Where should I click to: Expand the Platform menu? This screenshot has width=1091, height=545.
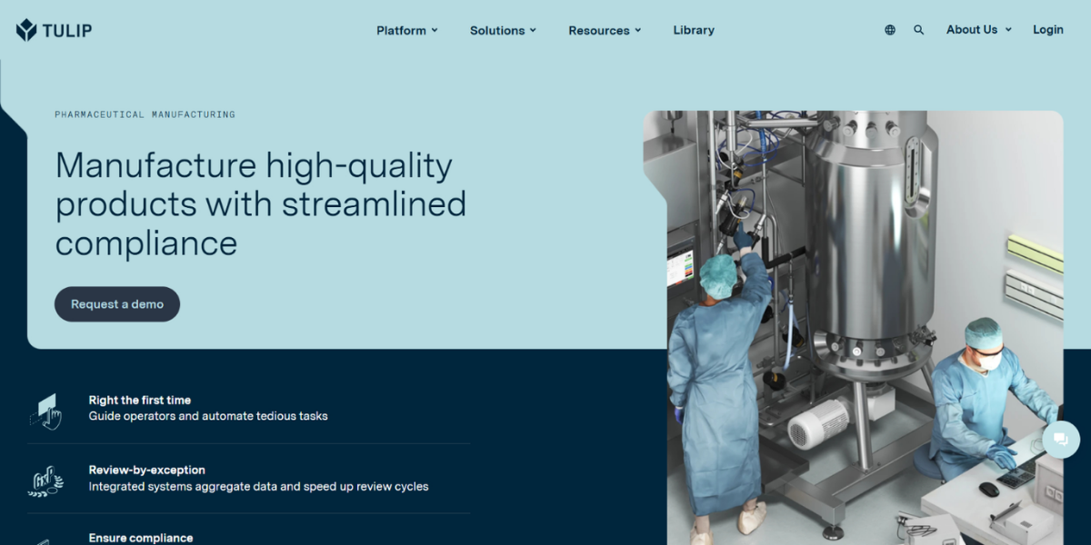click(407, 30)
